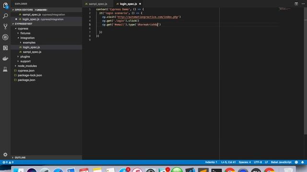The height and width of the screenshot is (172, 307).
Task: Open the Extensions view icon
Action: (x=5, y=48)
